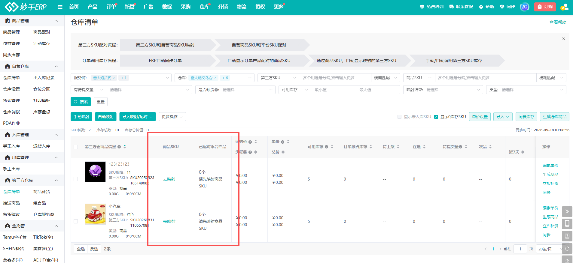The image size is (573, 263).
Task: Expand the 映射结果 select dropdown
Action: click(443, 90)
